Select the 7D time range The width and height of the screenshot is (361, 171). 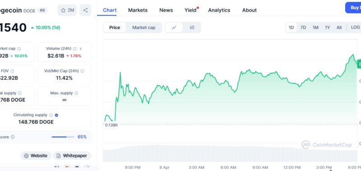pyautogui.click(x=303, y=27)
